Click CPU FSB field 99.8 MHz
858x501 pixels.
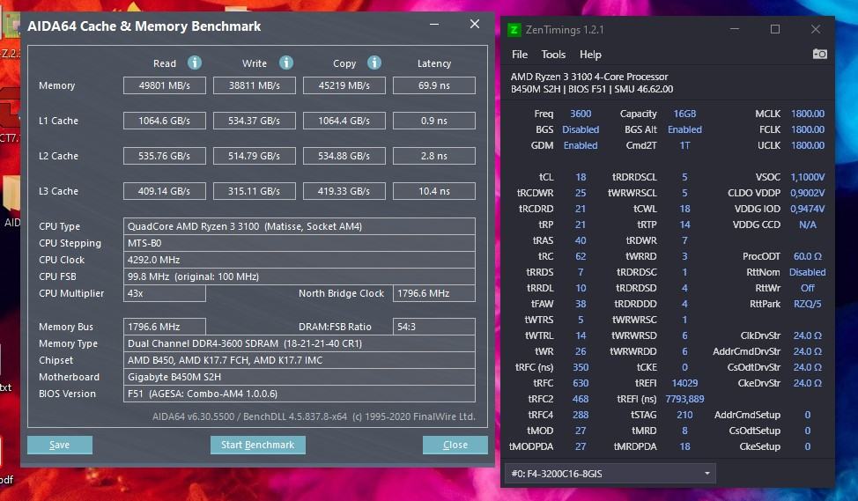[x=300, y=276]
